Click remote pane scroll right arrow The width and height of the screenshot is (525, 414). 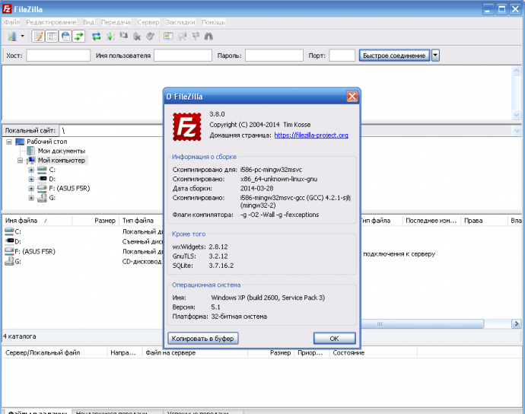(516, 324)
